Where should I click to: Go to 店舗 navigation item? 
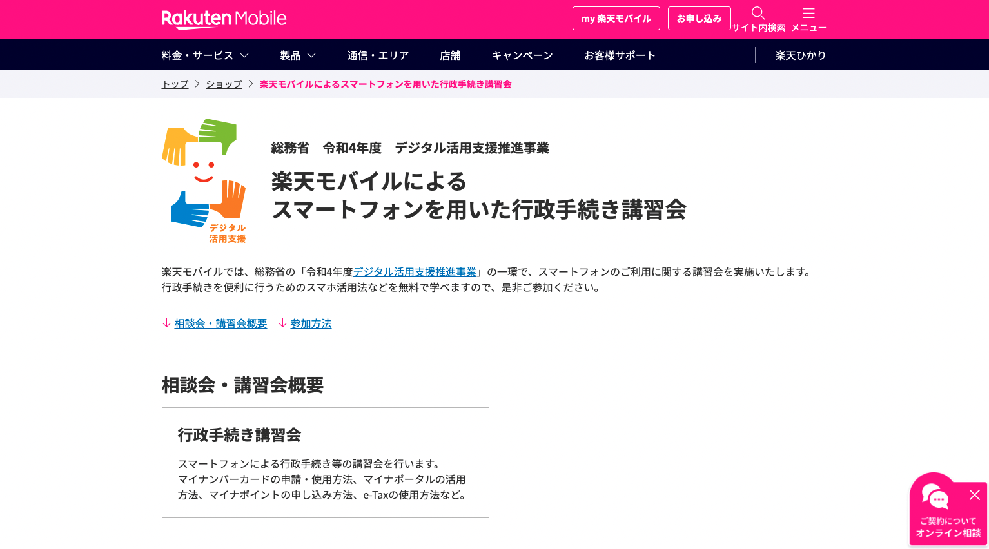point(450,55)
